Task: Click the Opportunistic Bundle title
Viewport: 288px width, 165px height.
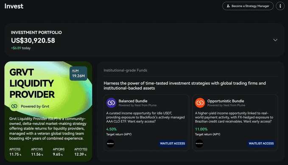Action: (226, 101)
